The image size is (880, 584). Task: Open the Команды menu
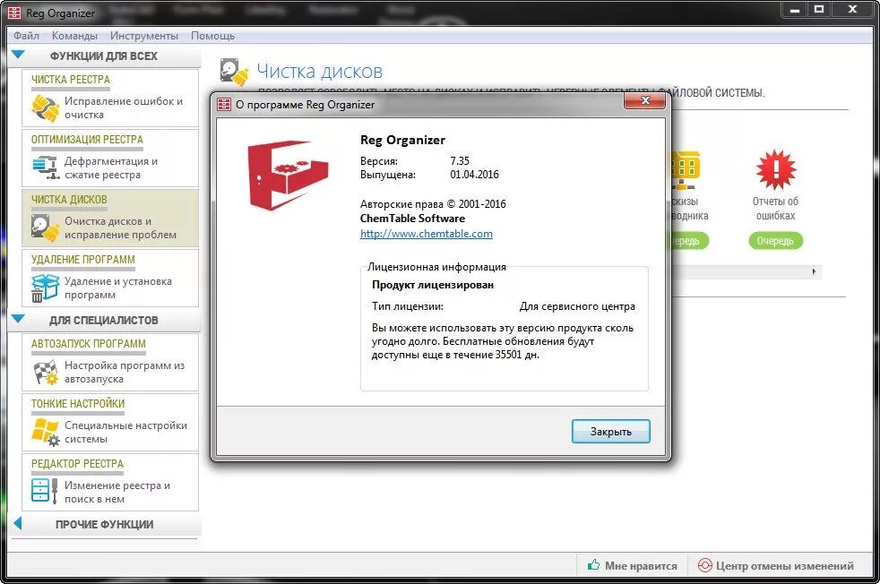74,35
